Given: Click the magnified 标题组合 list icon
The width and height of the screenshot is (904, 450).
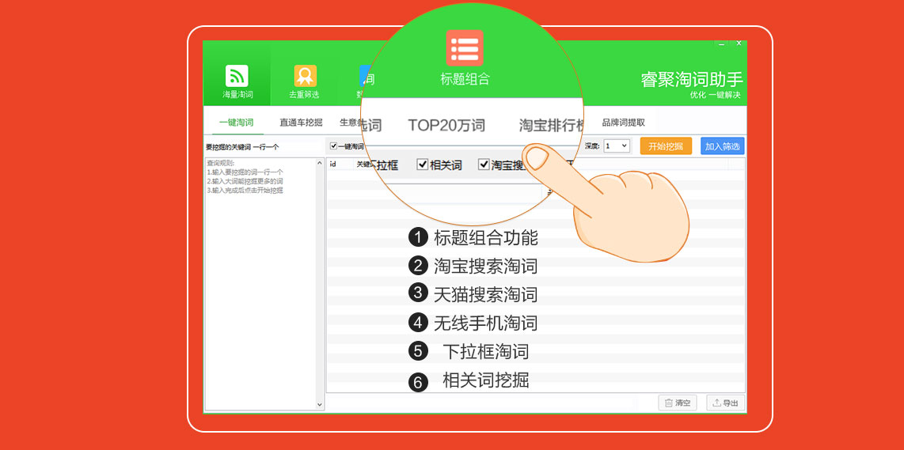Looking at the screenshot, I should coord(465,48).
